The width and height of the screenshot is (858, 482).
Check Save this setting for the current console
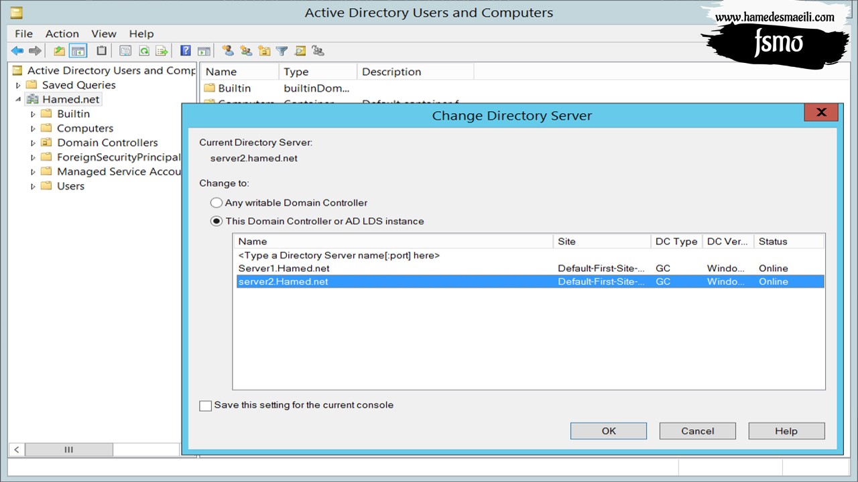(205, 406)
